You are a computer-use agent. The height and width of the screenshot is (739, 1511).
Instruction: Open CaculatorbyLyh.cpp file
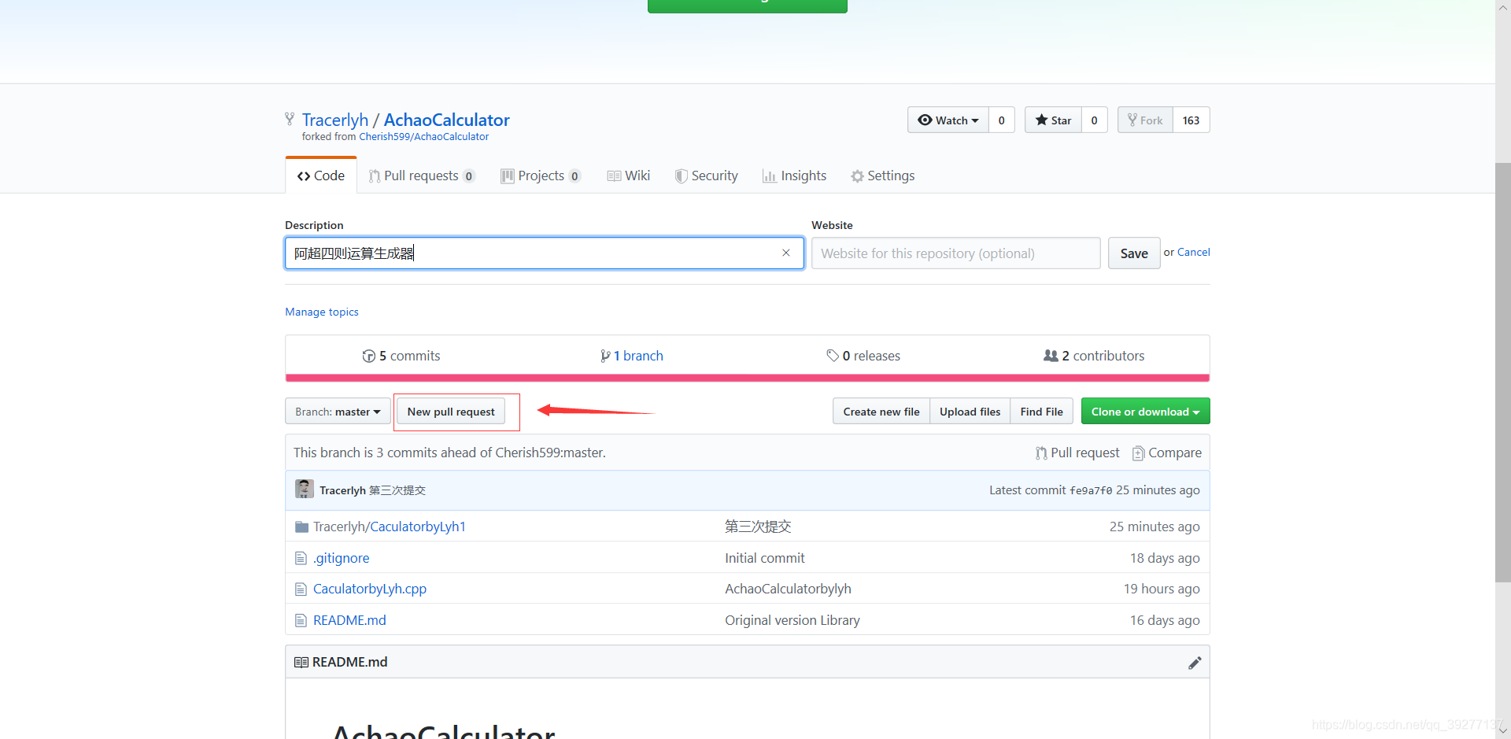pyautogui.click(x=370, y=589)
